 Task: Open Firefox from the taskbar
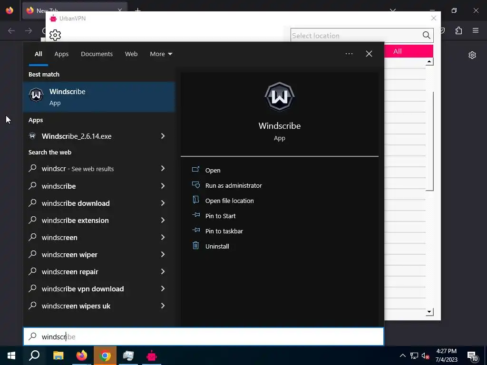pyautogui.click(x=82, y=355)
